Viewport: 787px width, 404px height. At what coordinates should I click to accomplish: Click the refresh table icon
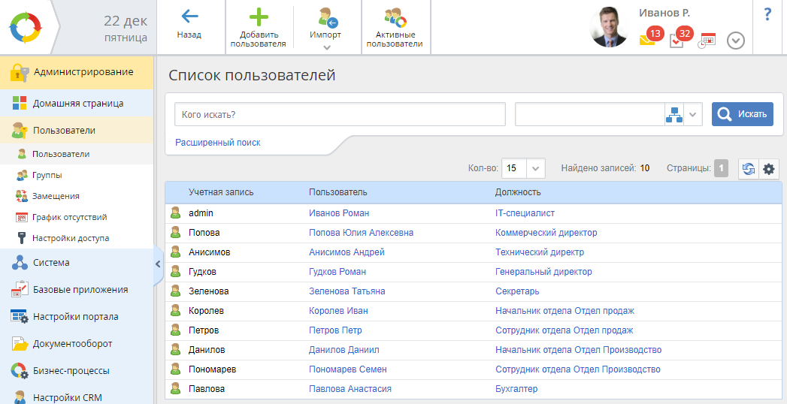point(749,169)
